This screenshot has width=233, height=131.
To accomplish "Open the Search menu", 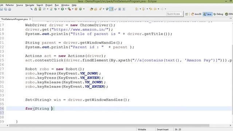I will tap(40, 5).
